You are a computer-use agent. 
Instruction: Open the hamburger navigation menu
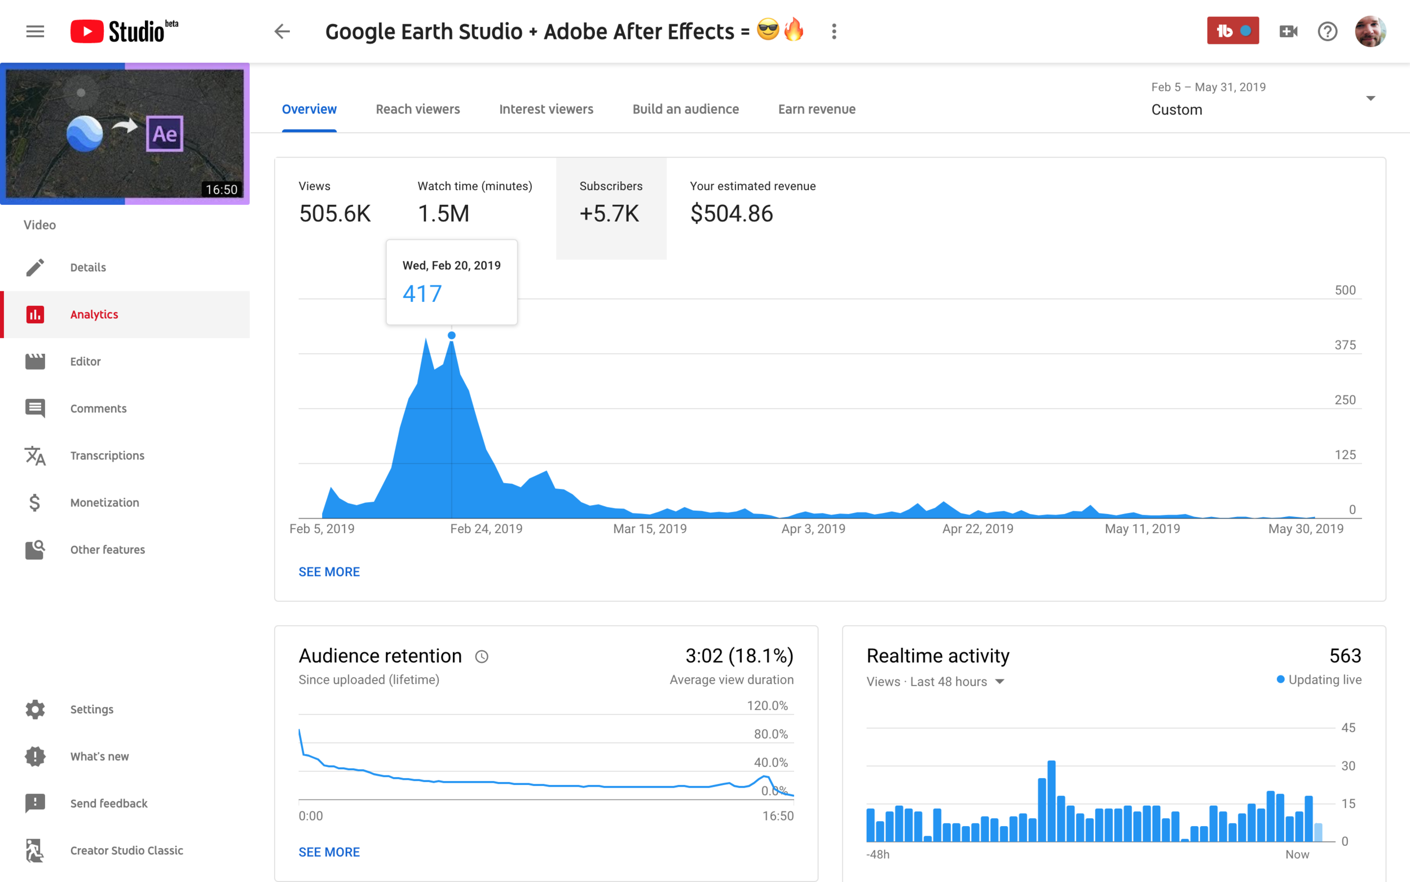35,32
